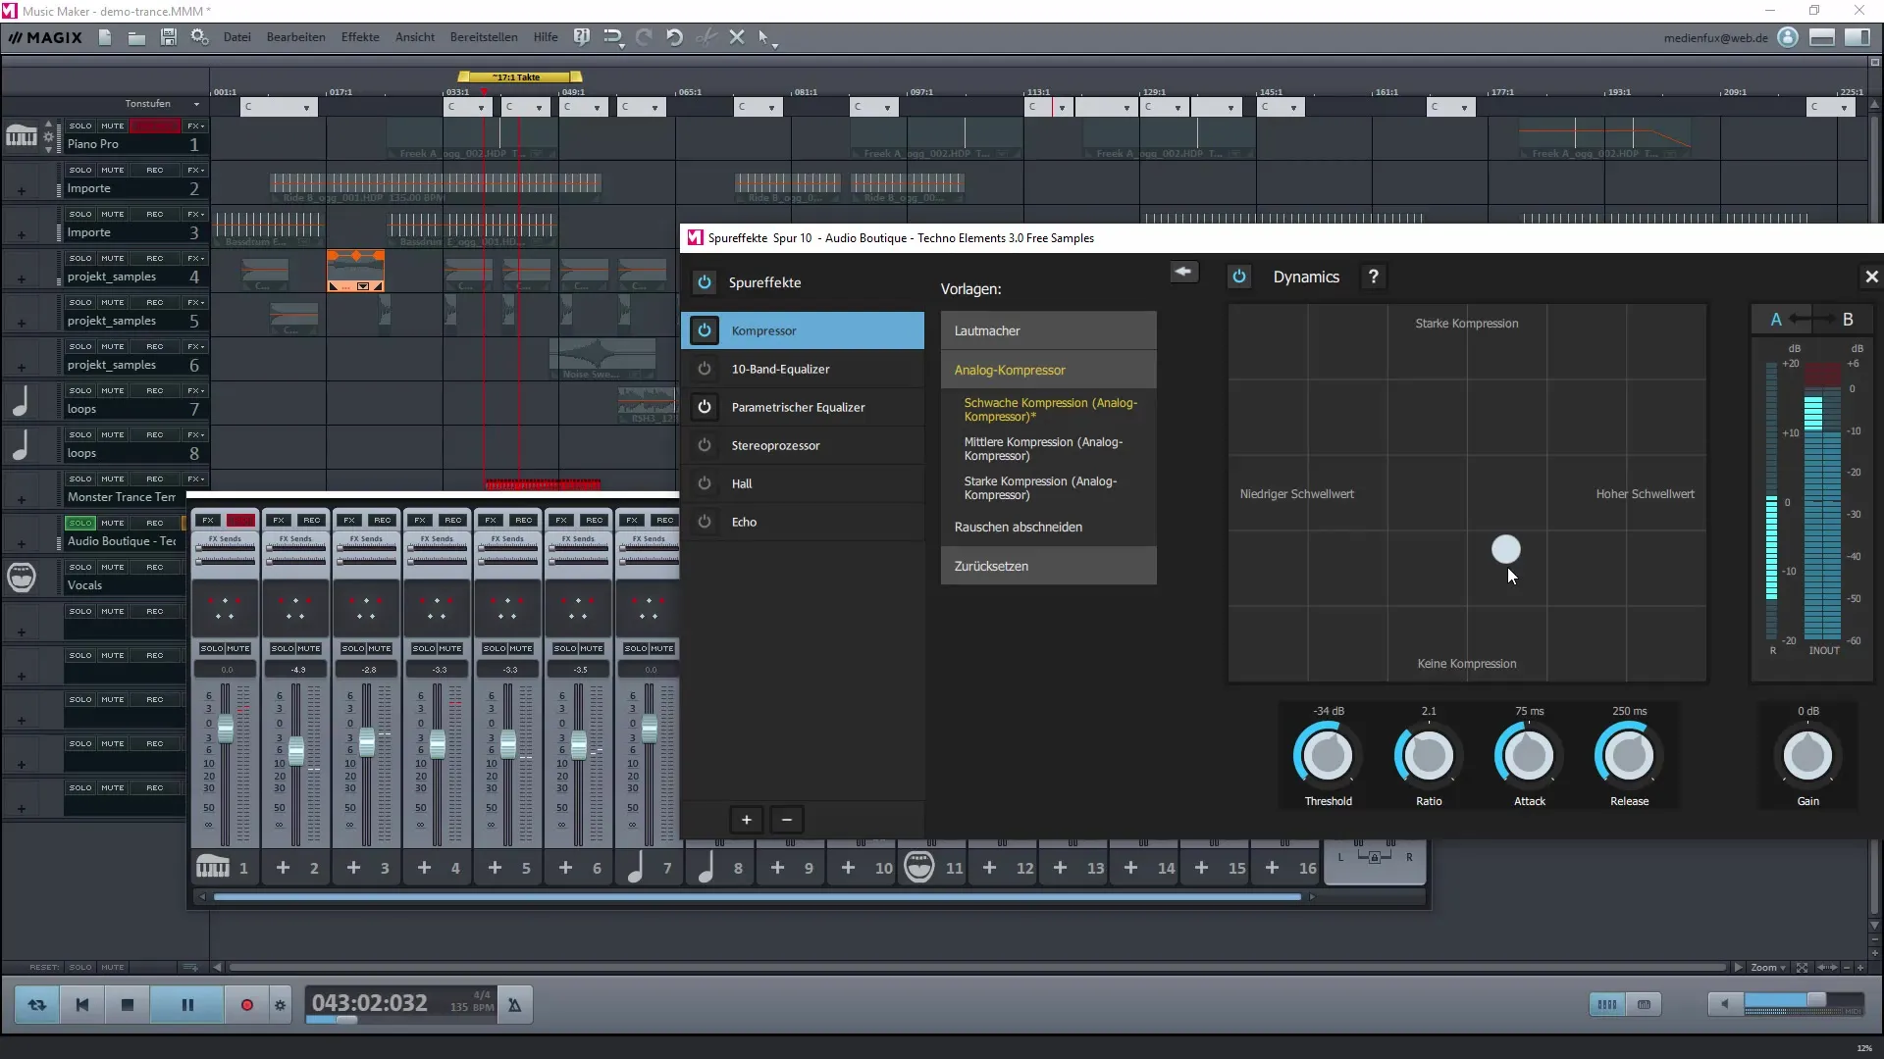Save the project with the floppy disk icon

tap(169, 37)
